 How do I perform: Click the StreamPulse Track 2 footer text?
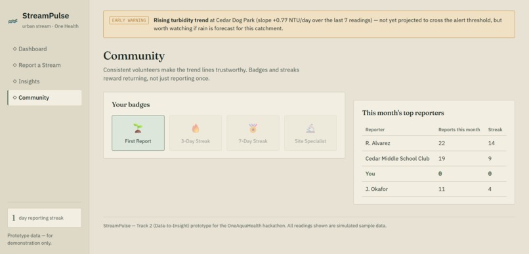click(245, 226)
